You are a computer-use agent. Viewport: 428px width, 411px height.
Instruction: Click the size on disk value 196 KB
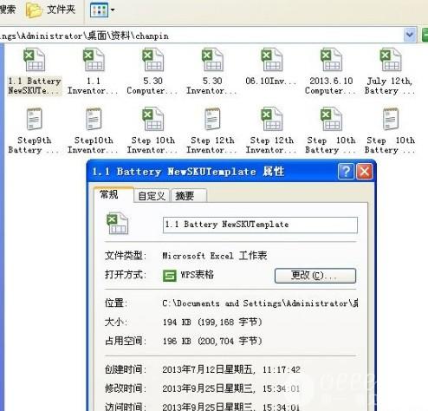[x=212, y=341]
